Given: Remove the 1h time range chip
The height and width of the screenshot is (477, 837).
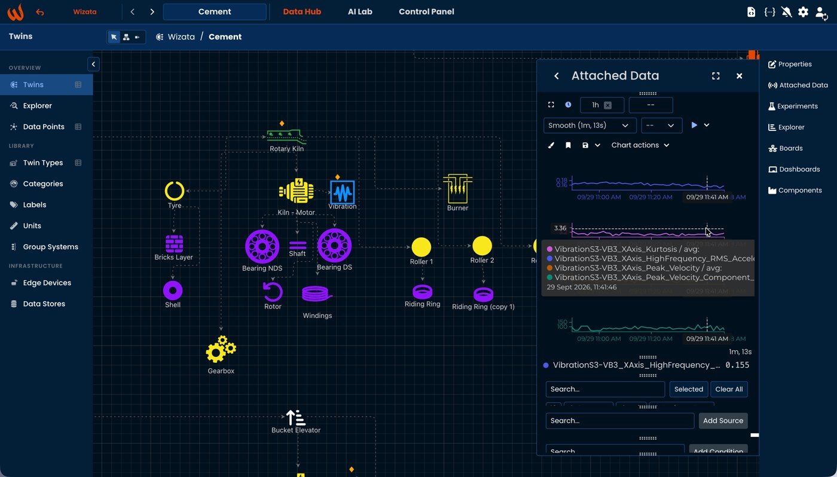Looking at the screenshot, I should tap(607, 105).
